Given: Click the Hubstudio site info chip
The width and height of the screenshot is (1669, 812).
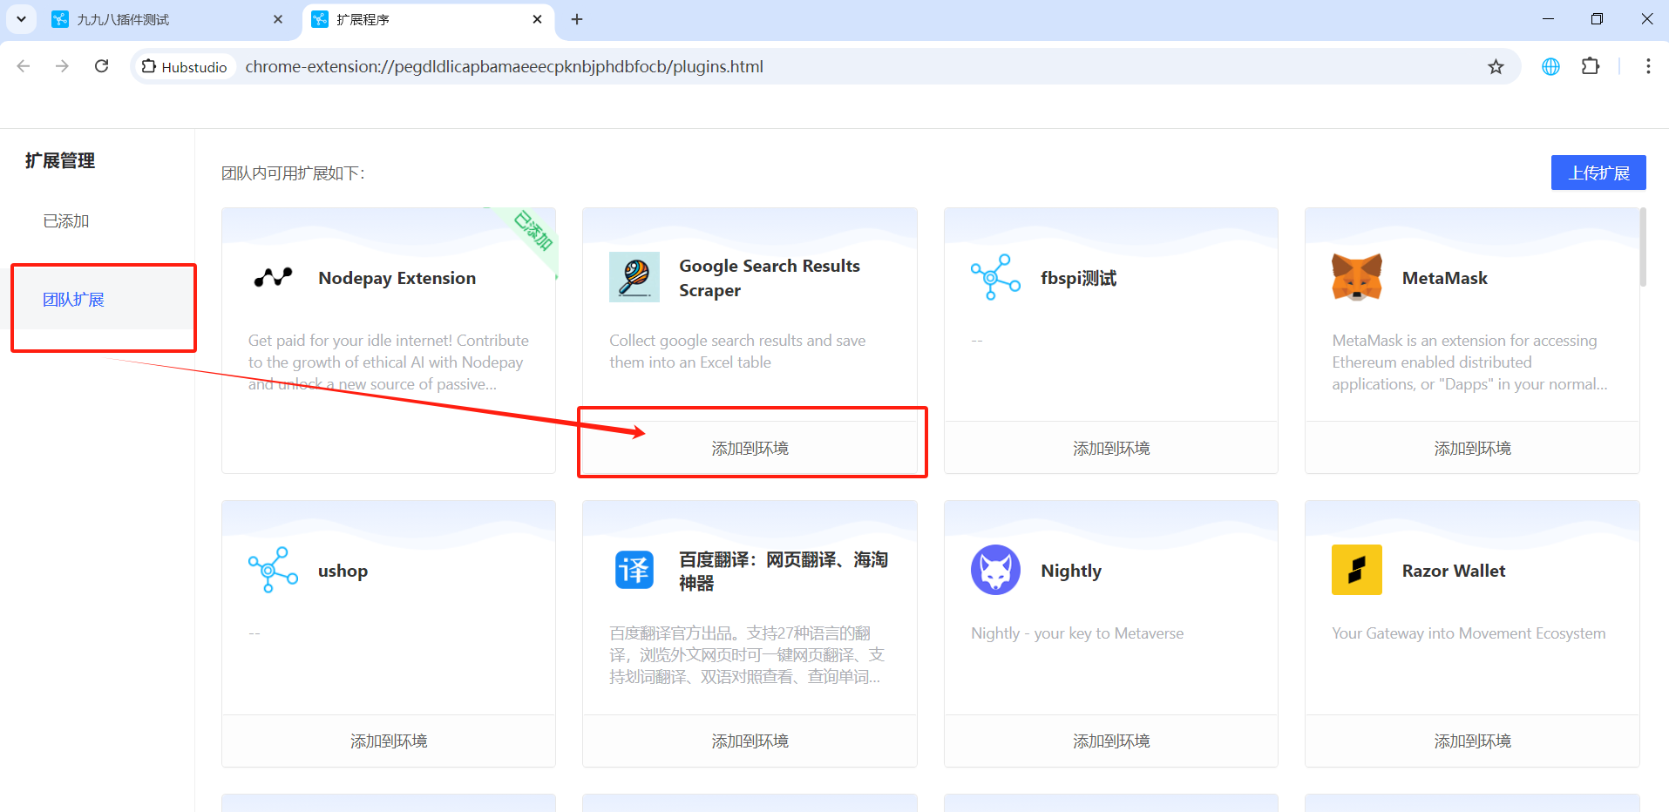Looking at the screenshot, I should [x=185, y=67].
